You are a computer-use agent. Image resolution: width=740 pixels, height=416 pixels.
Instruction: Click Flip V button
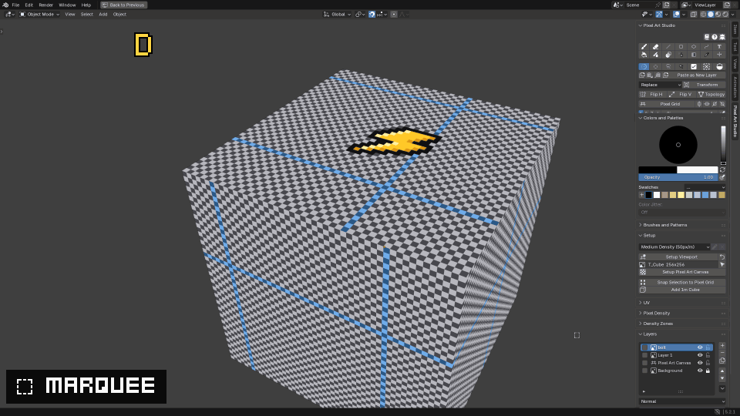coord(681,94)
